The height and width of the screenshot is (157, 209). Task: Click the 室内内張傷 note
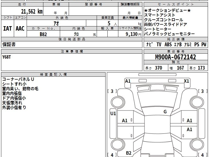(x=12, y=93)
